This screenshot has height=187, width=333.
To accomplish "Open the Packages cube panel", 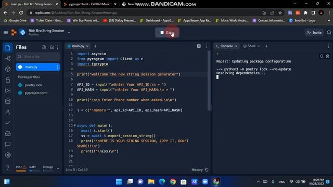I will (x=8, y=69).
